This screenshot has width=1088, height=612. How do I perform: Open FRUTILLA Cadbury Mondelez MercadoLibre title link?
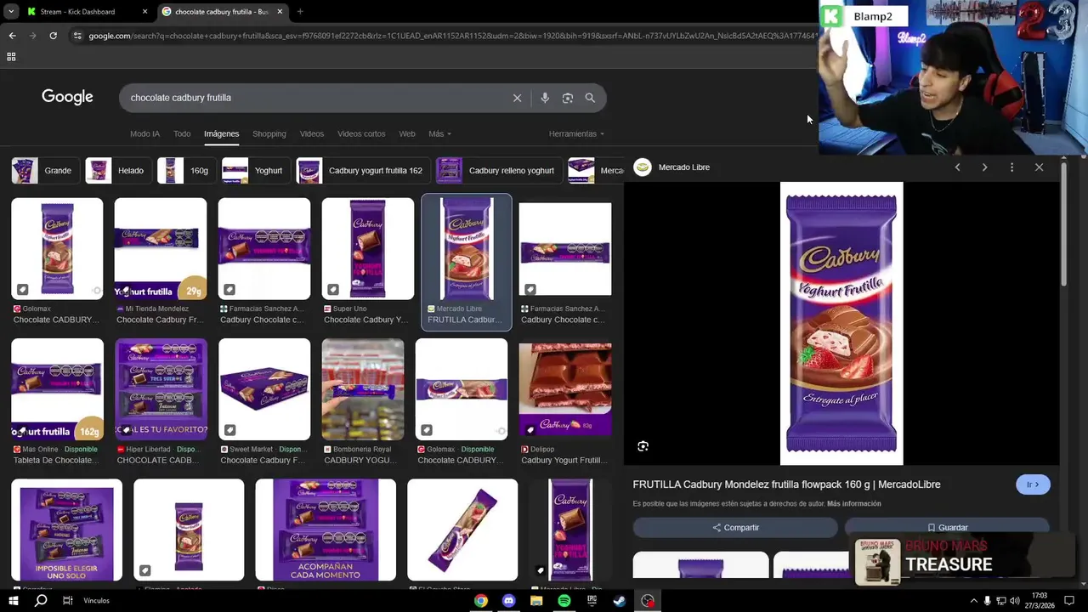tap(786, 484)
